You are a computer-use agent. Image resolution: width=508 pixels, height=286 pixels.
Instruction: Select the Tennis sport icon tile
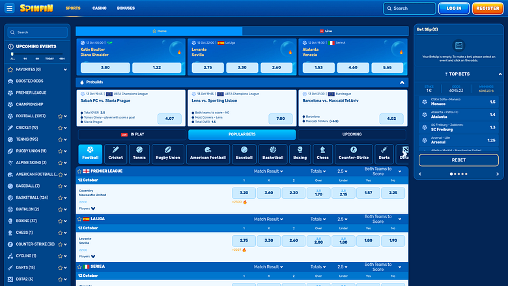139,154
